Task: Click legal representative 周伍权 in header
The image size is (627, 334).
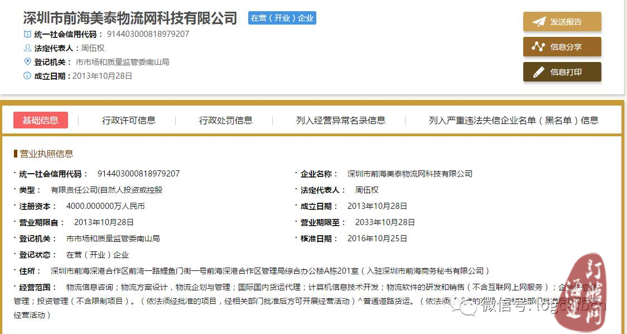Action: pos(93,48)
